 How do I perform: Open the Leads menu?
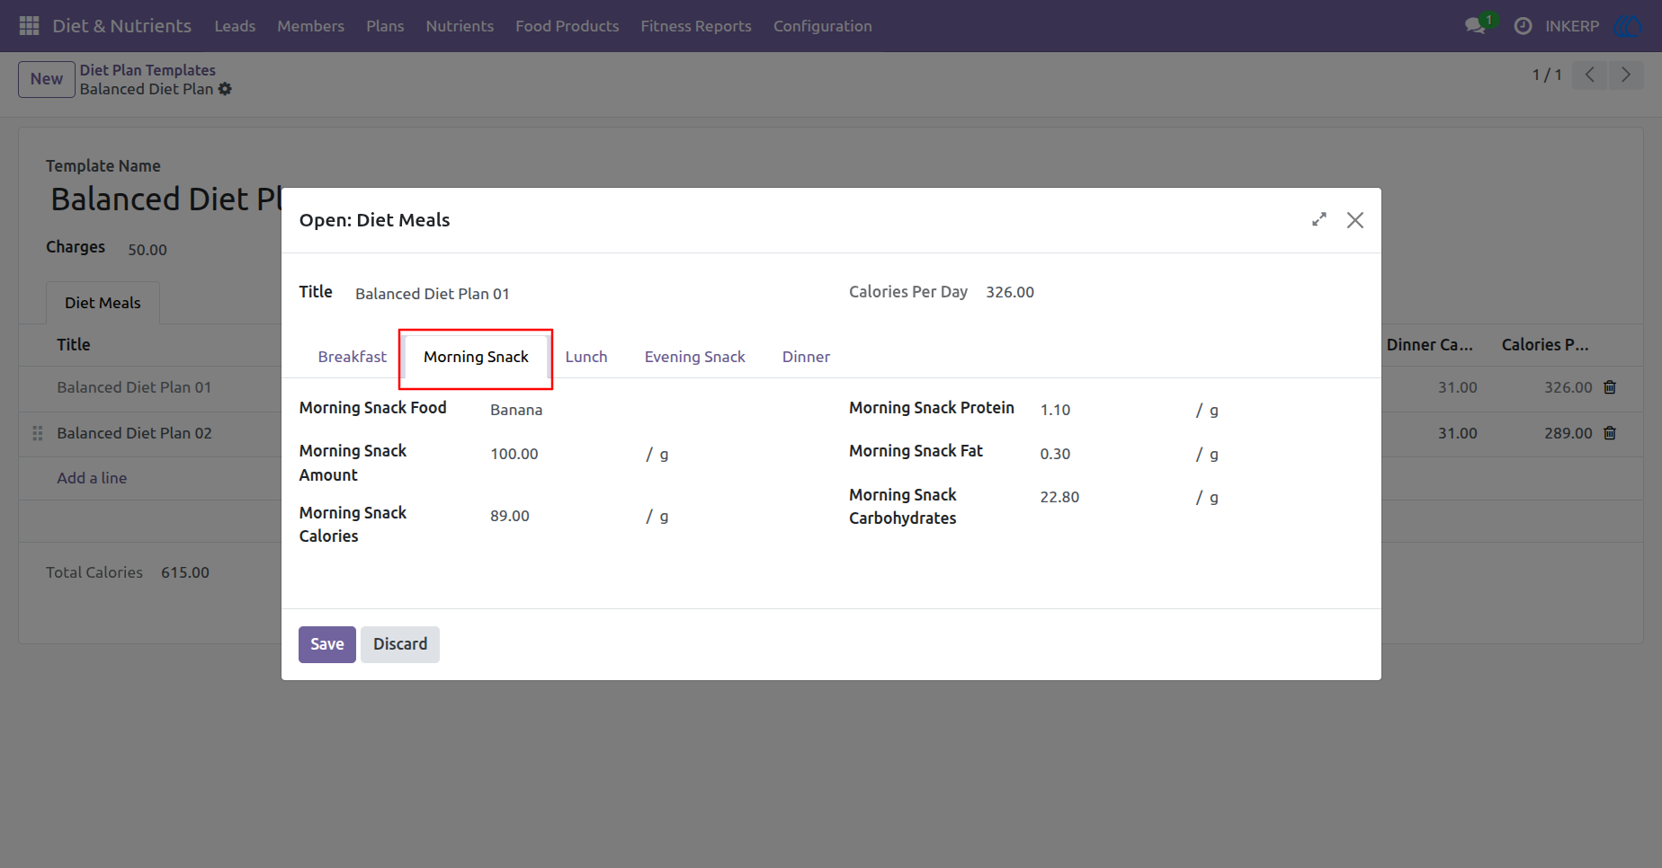(x=235, y=26)
